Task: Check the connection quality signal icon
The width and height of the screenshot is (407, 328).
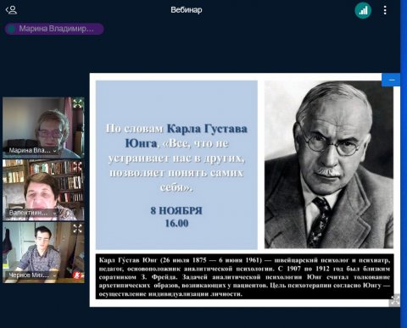Action: tap(363, 10)
